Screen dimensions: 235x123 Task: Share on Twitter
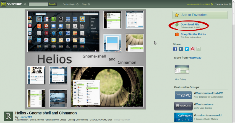pyautogui.click(x=187, y=49)
